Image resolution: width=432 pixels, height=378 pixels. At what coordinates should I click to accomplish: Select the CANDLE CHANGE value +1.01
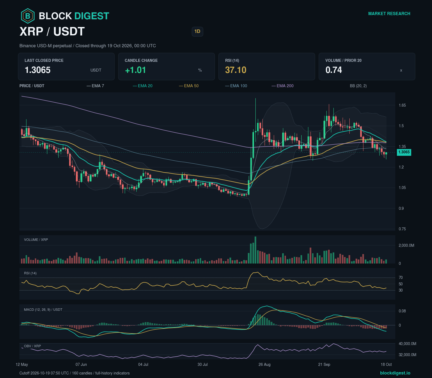[x=135, y=70]
